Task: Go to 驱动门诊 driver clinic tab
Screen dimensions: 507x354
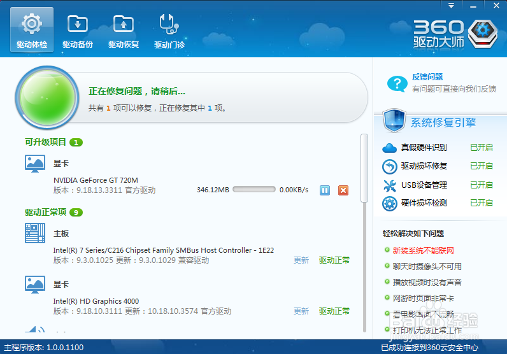Action: coord(169,31)
